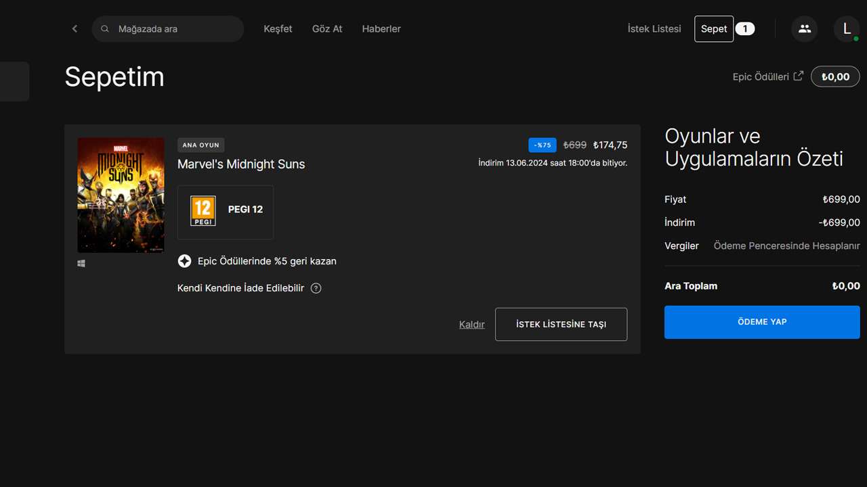Remove item with Kaldır link
This screenshot has height=487, width=867.
click(x=472, y=325)
